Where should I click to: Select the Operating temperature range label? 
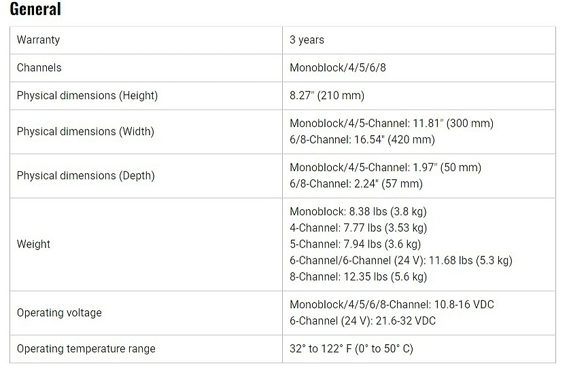[86, 349]
